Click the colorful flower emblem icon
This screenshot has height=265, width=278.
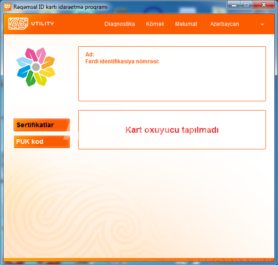coord(36,67)
